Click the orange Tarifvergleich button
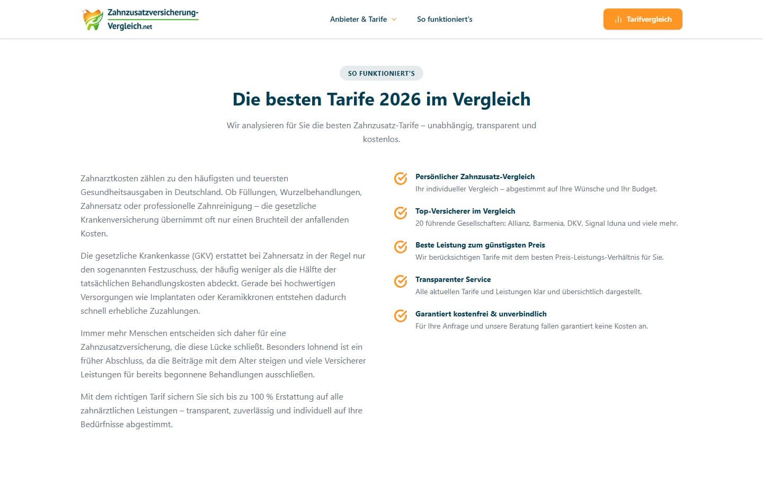Screen dimensions: 763x477 643,19
